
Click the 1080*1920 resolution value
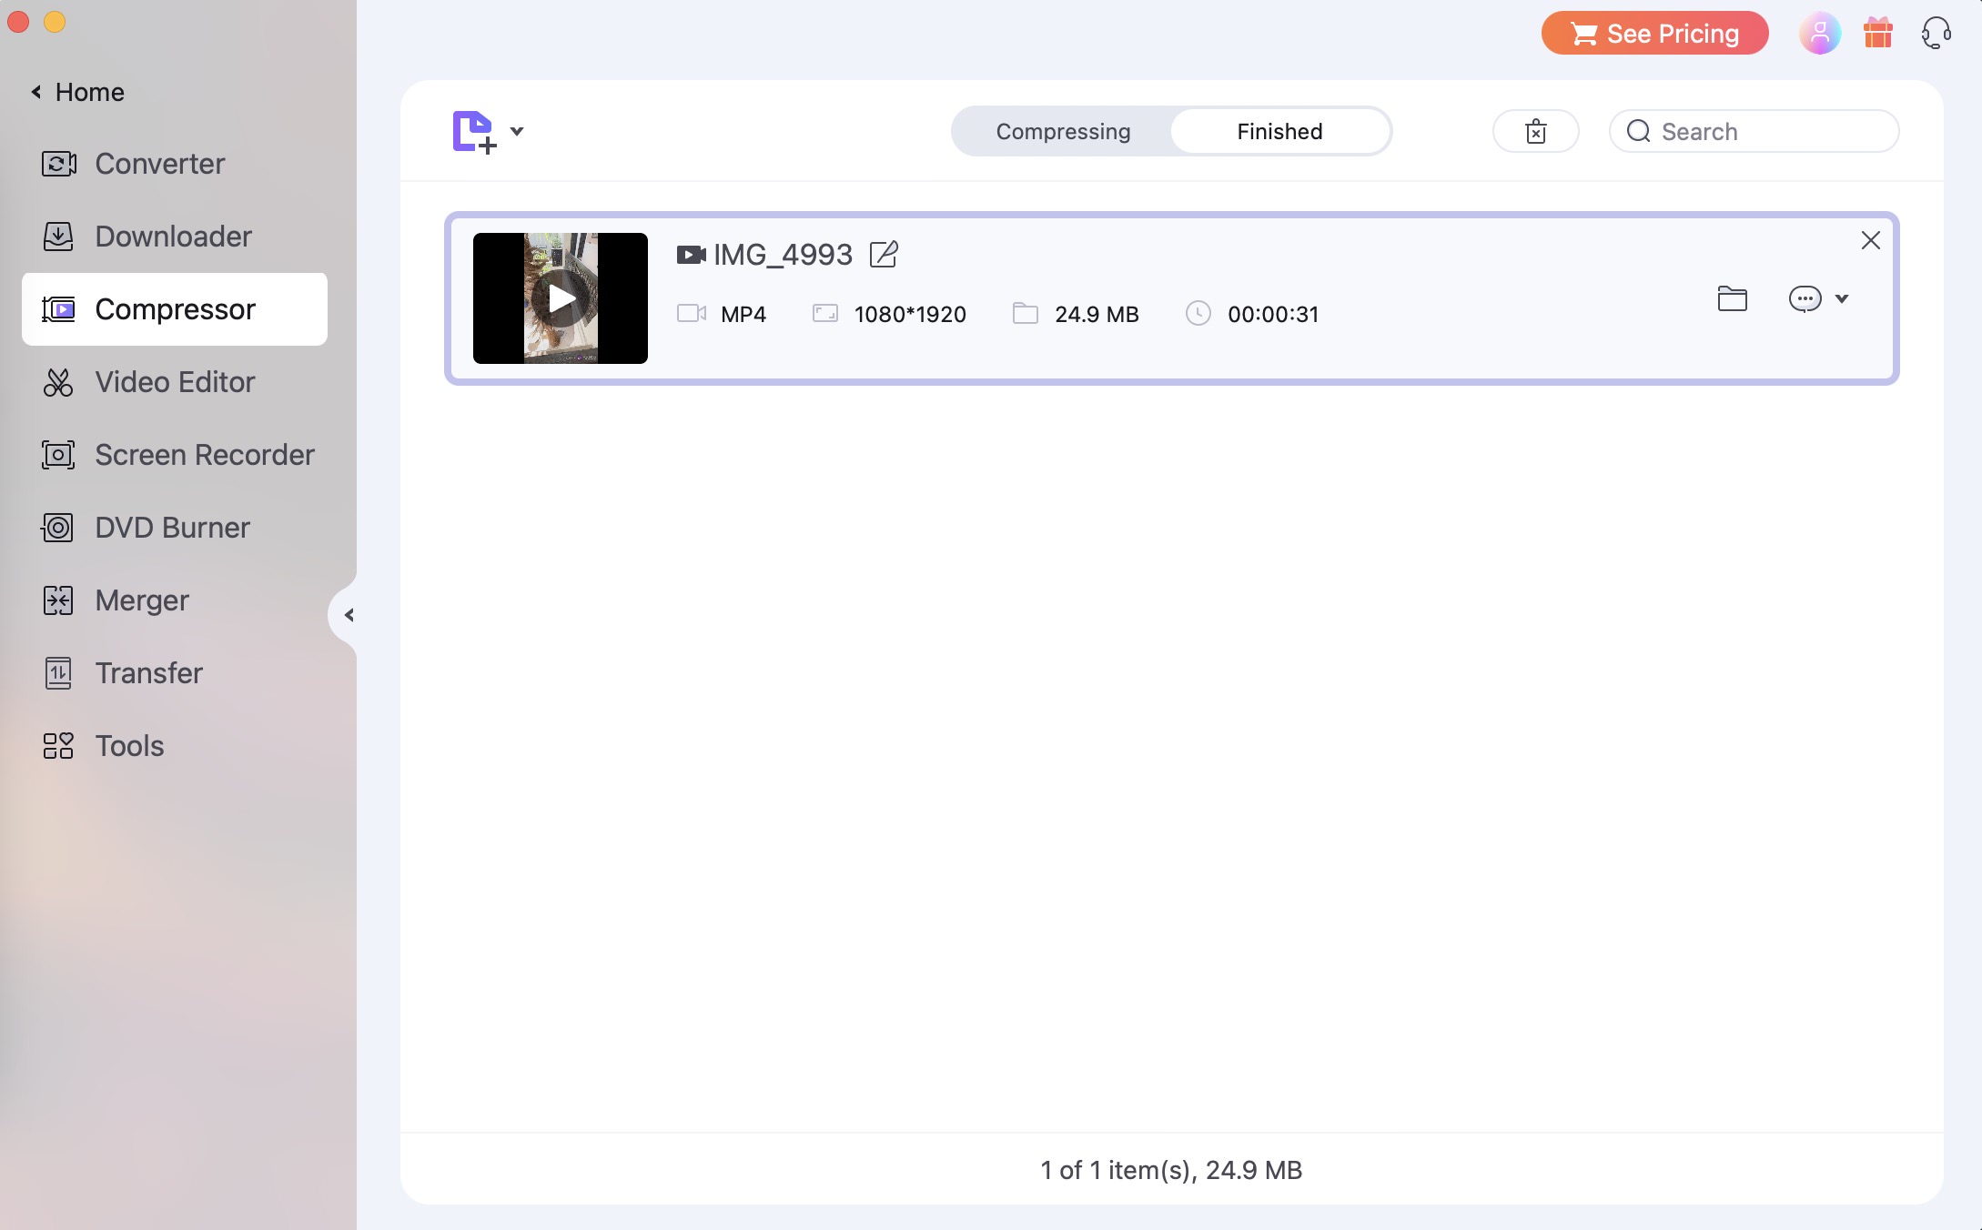[910, 314]
